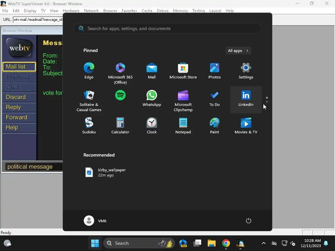Click the WebTV SuperViewer taskbar icon

tap(240, 243)
